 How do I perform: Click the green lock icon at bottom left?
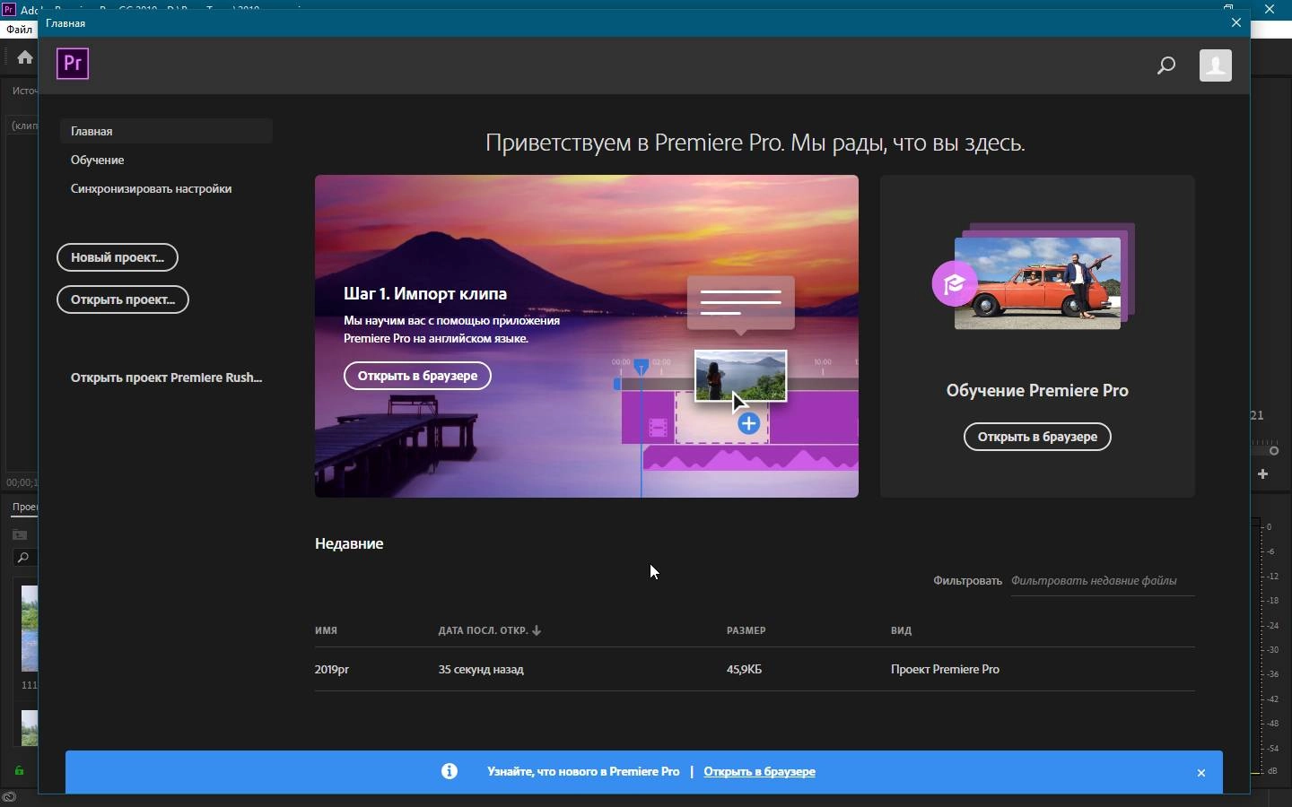(x=19, y=770)
